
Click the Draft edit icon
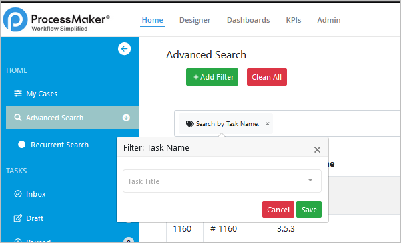[x=18, y=218]
